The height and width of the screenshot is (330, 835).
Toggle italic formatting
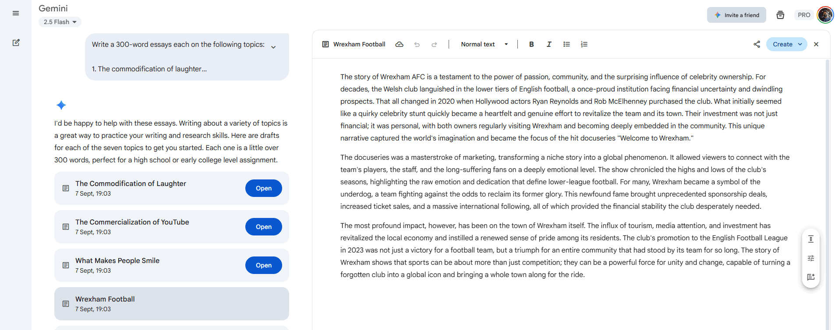pyautogui.click(x=549, y=44)
